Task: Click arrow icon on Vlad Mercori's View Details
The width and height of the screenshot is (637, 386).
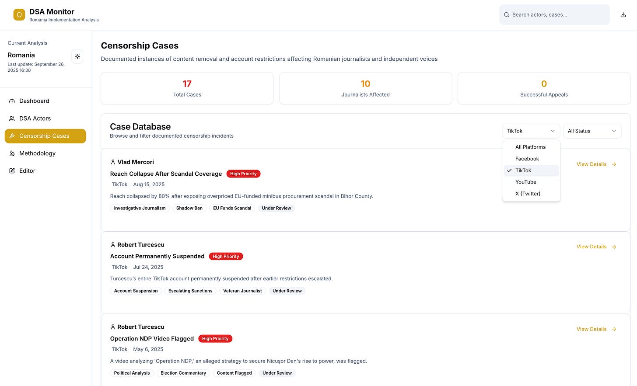Action: pyautogui.click(x=614, y=164)
